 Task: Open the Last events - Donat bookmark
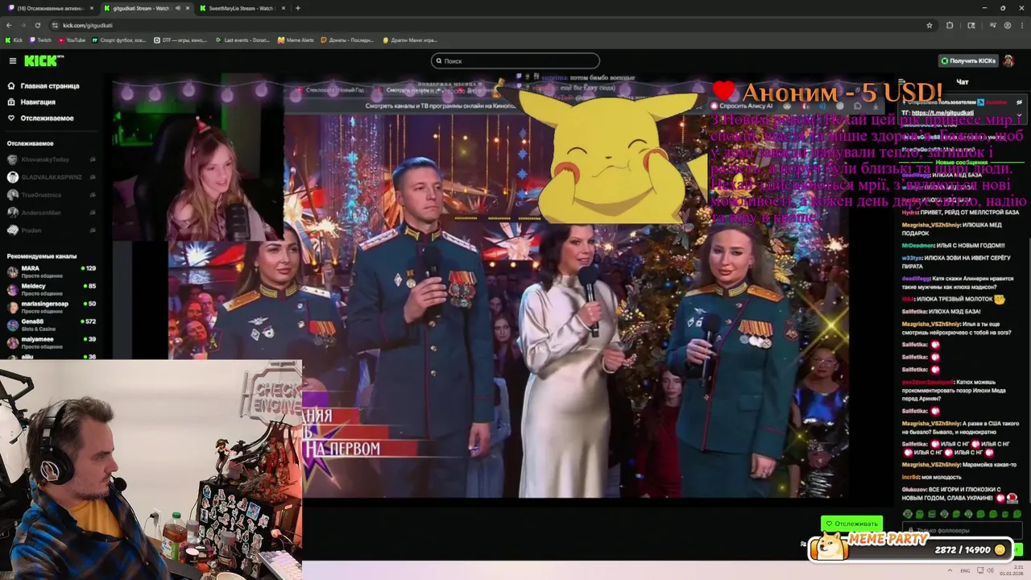[x=243, y=39]
